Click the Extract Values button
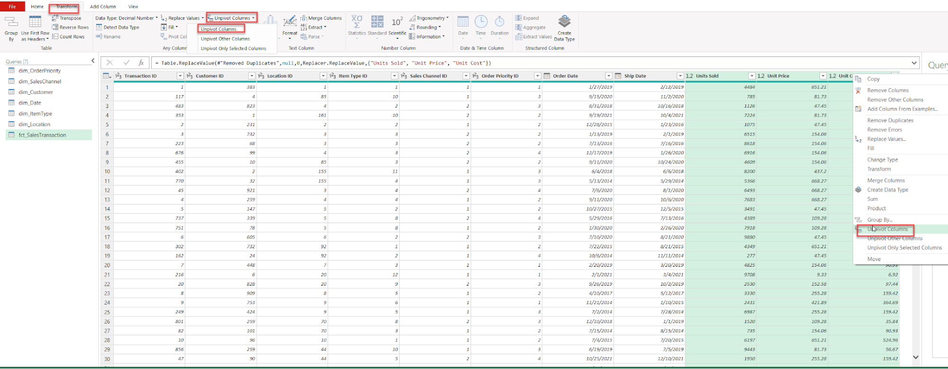The width and height of the screenshot is (948, 369). pos(534,36)
